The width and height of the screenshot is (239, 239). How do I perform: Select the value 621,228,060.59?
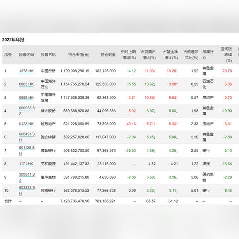point(76,124)
